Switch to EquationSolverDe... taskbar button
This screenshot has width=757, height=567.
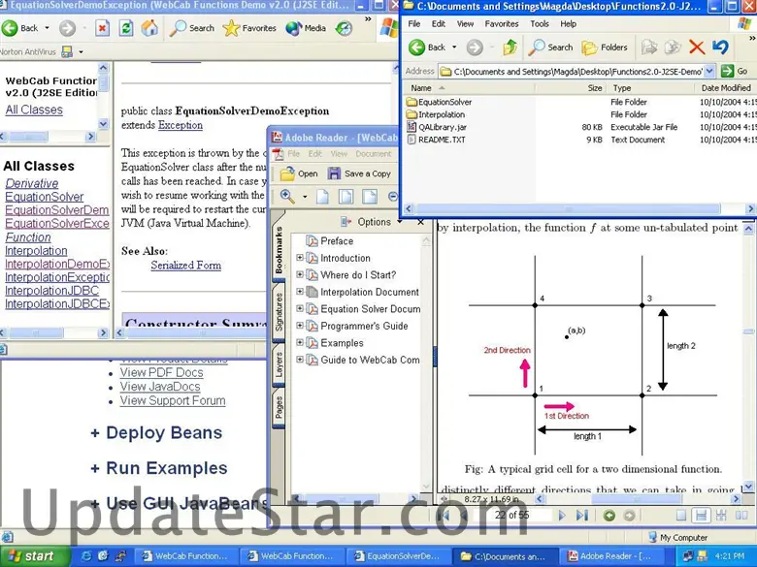click(399, 556)
